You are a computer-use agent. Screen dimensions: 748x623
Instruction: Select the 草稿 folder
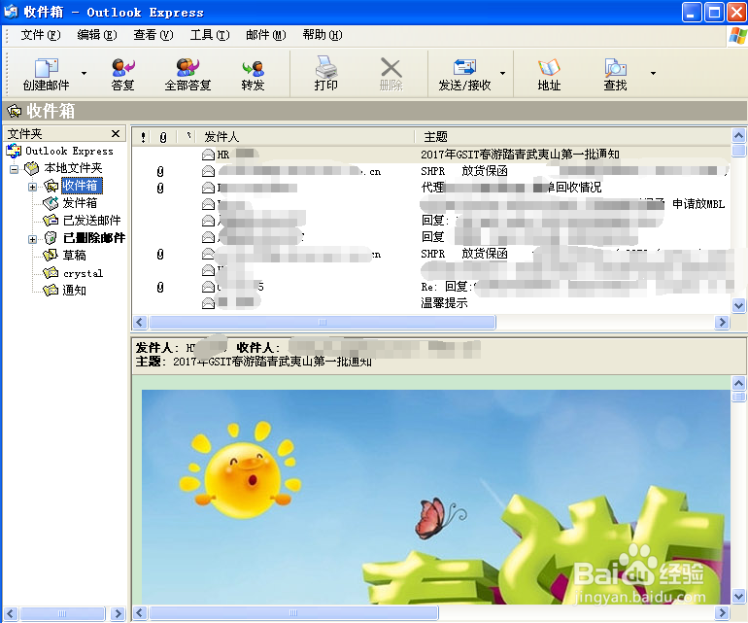tap(74, 256)
